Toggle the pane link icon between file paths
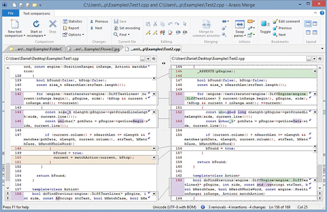Screen dimensions: 327x212 [x=163, y=63]
